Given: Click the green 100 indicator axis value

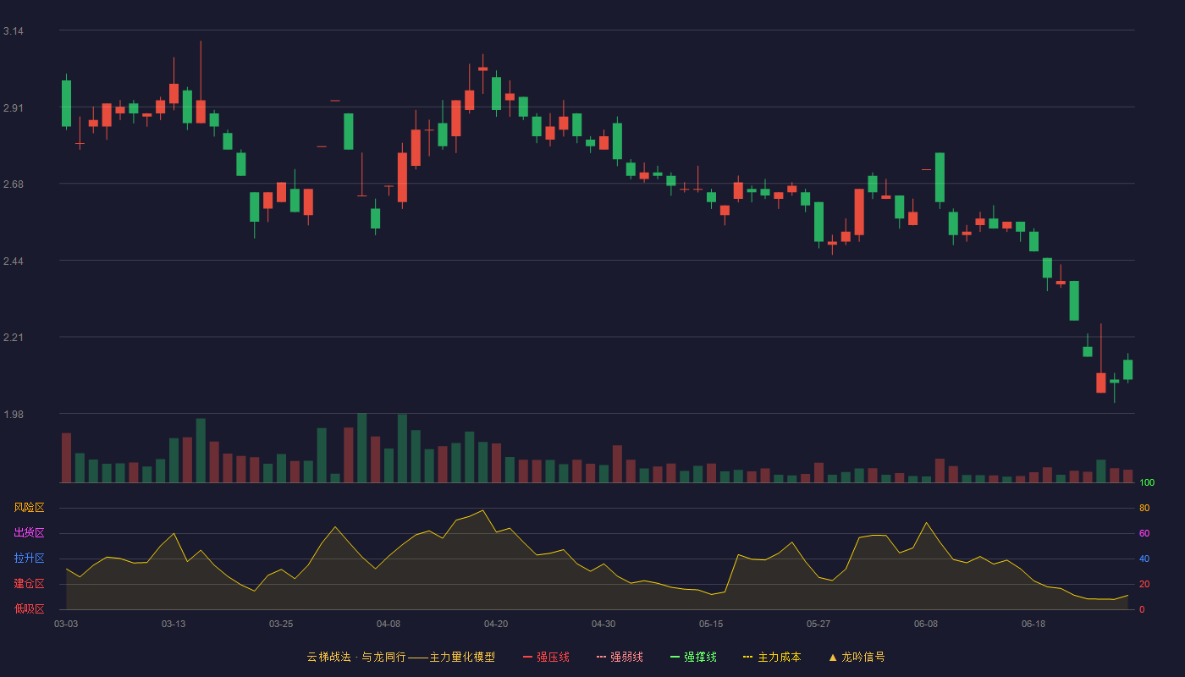Looking at the screenshot, I should click(x=1147, y=482).
